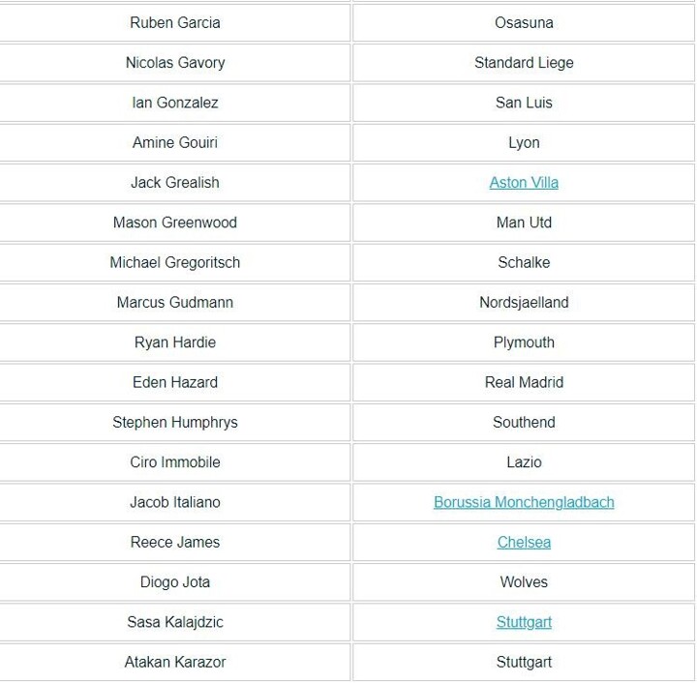The image size is (697, 683).
Task: Select the Diogo Jota cell
Action: coord(175,582)
